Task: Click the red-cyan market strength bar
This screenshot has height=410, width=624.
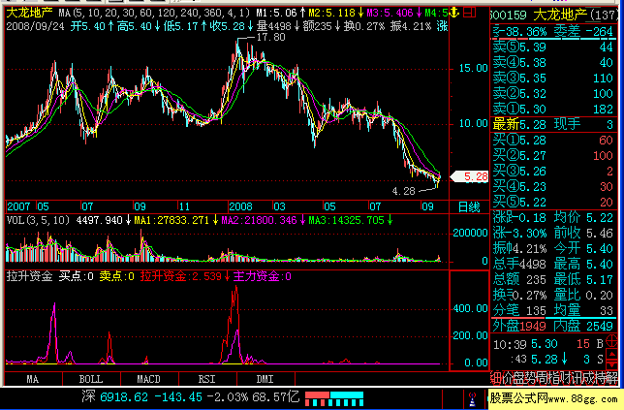Action: click(334, 398)
